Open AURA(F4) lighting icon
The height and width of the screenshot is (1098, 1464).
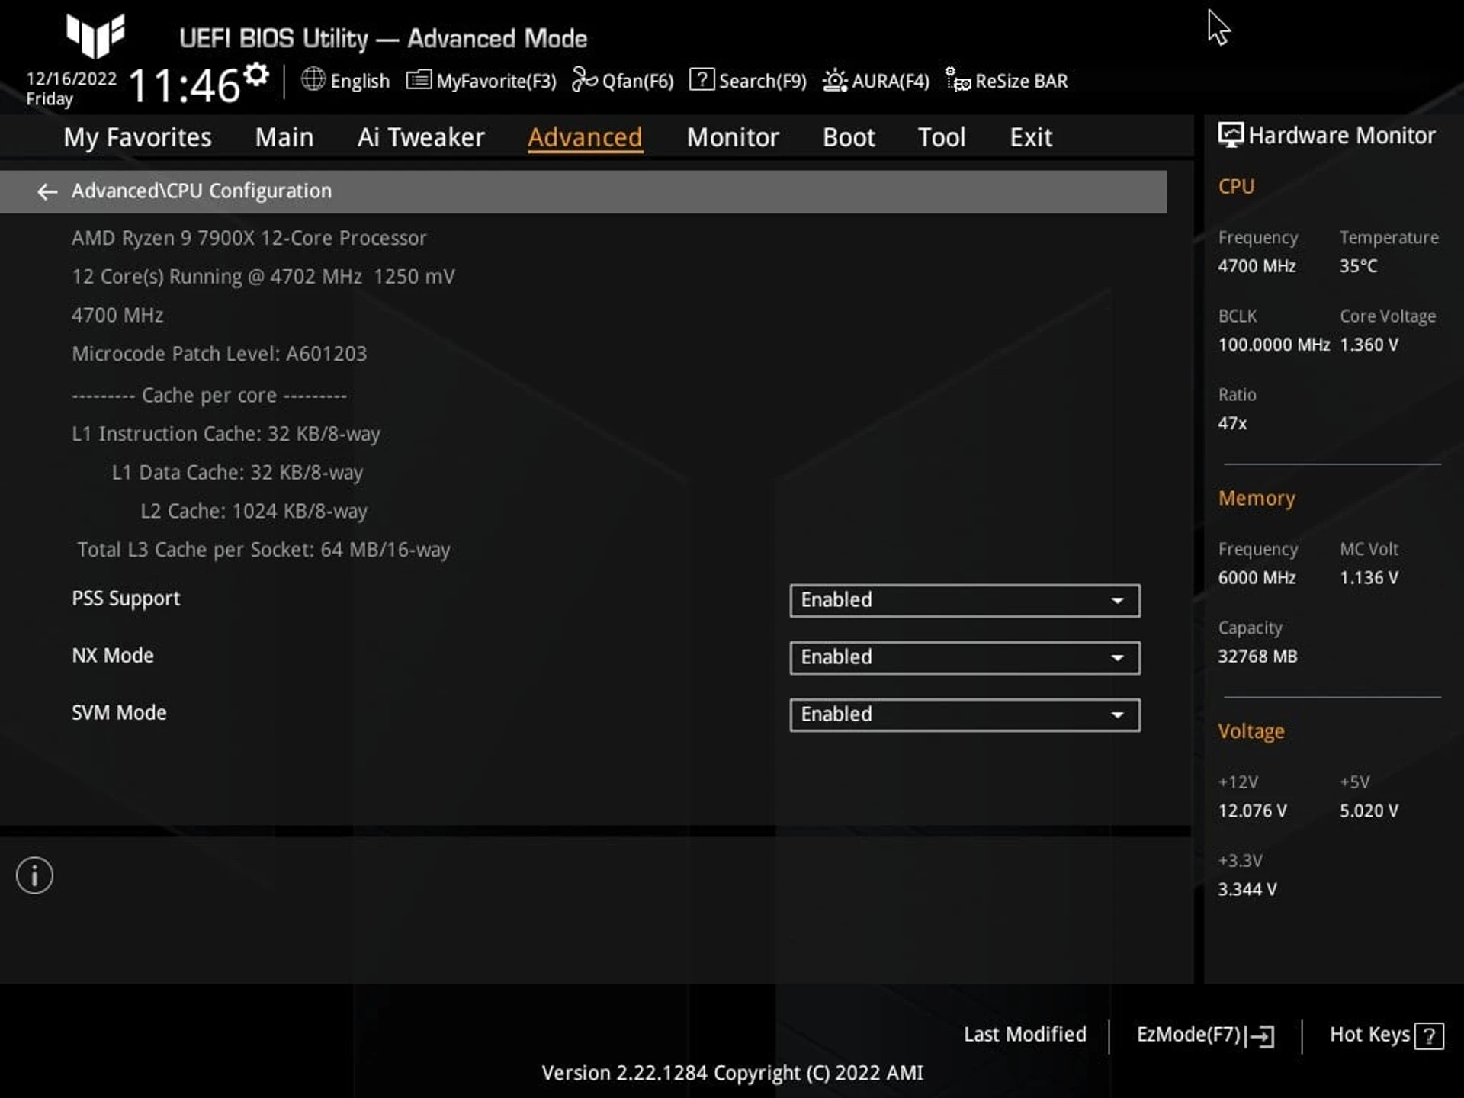tap(835, 80)
